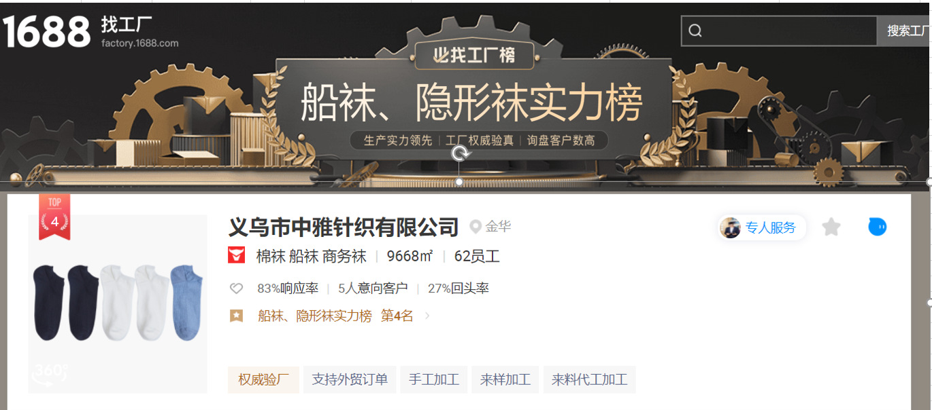Screen dimensions: 932x410
Task: Open 义乌市中雅针织有限公司 company link
Action: click(x=344, y=227)
